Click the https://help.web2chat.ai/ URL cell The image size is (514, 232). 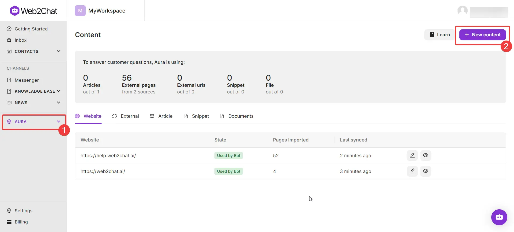point(108,156)
